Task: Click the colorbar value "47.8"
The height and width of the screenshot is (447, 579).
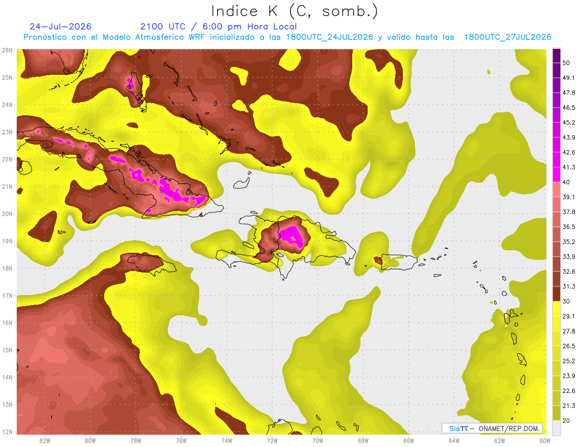Action: click(x=569, y=93)
